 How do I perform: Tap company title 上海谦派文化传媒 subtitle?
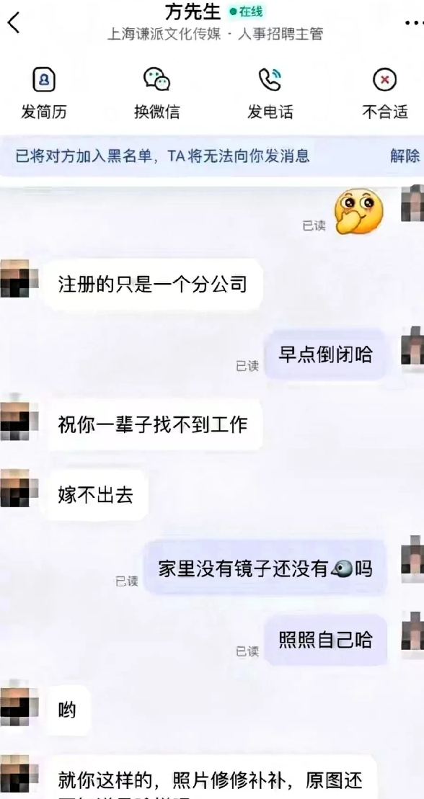click(164, 34)
